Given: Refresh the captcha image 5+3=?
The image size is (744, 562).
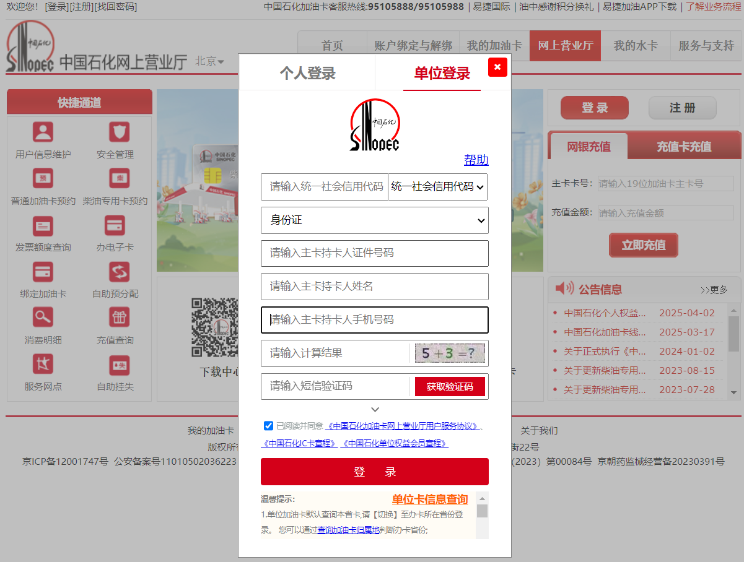Looking at the screenshot, I should [x=450, y=353].
